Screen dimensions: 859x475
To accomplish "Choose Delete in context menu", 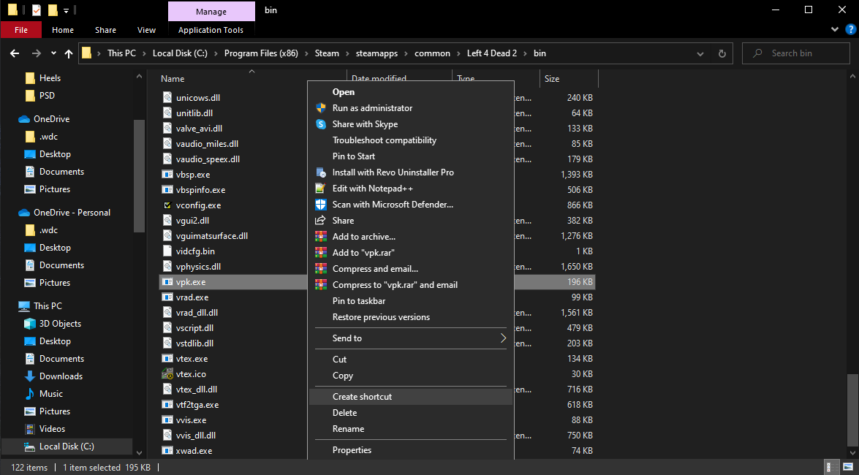I will tap(412, 413).
